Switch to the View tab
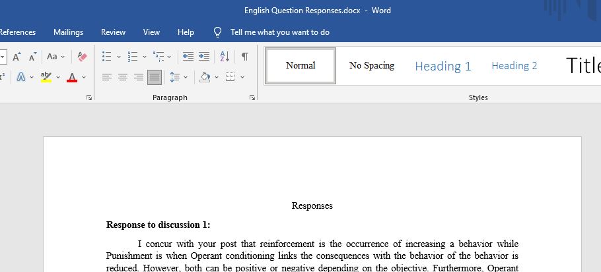The image size is (601, 272). [151, 32]
